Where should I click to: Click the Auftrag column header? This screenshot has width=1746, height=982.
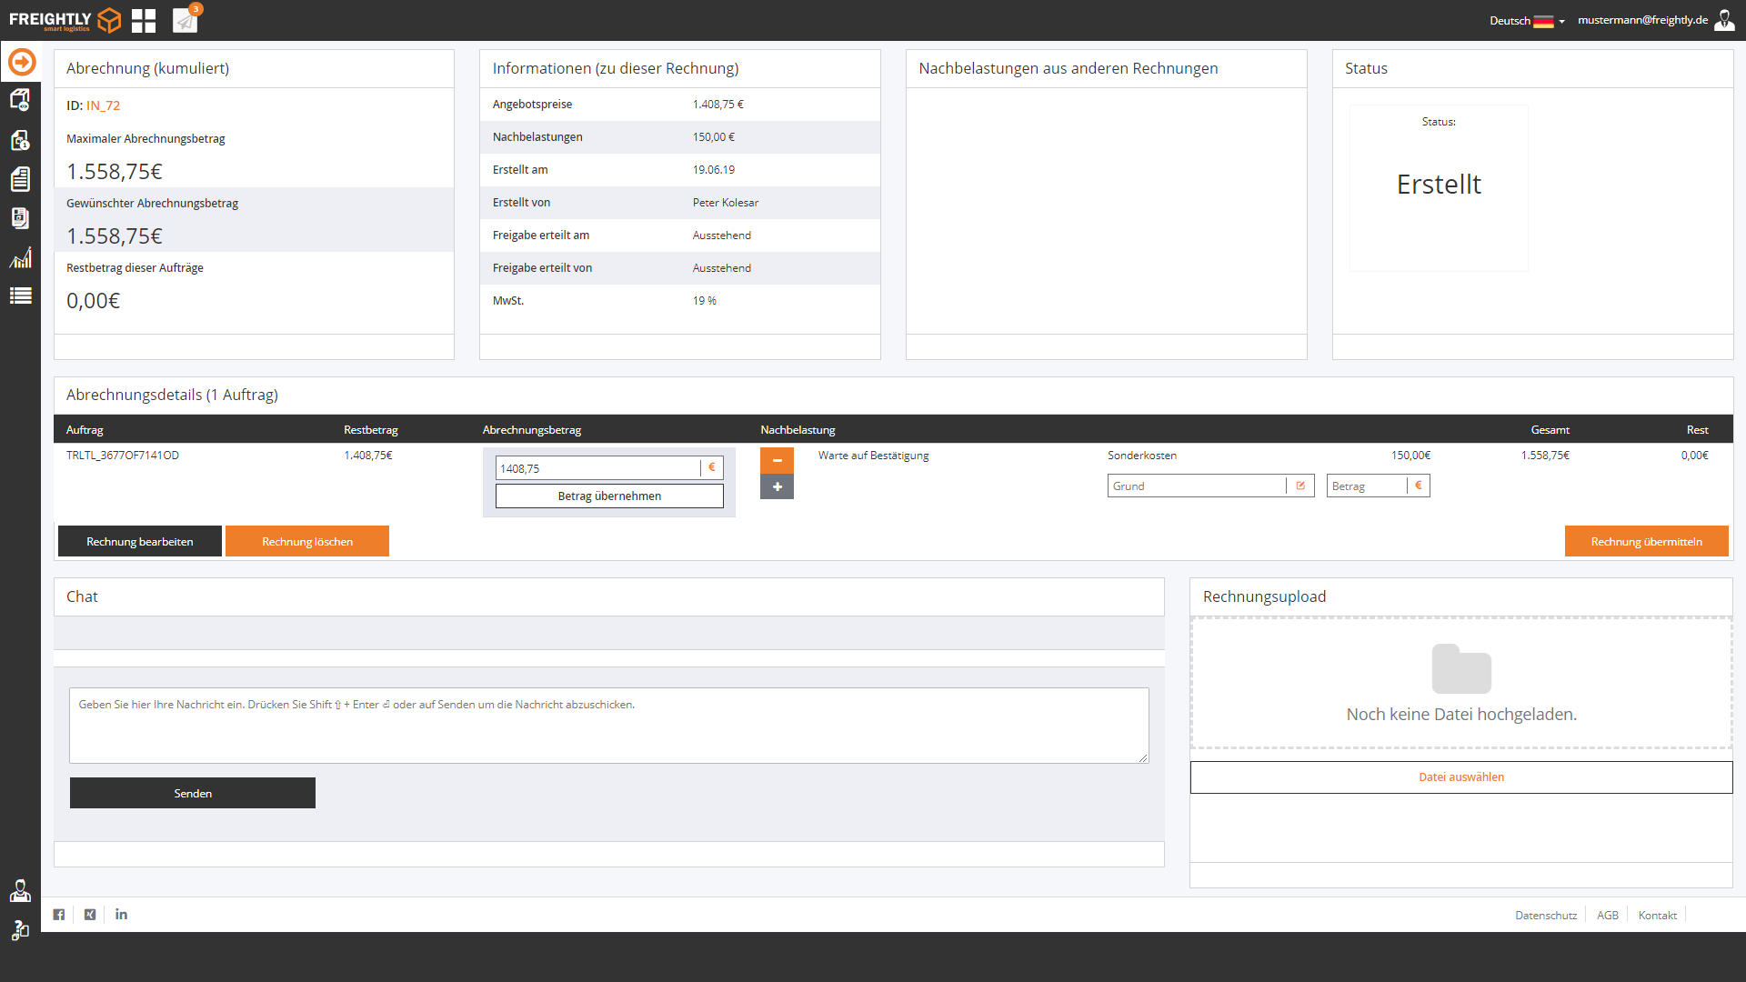coord(85,429)
